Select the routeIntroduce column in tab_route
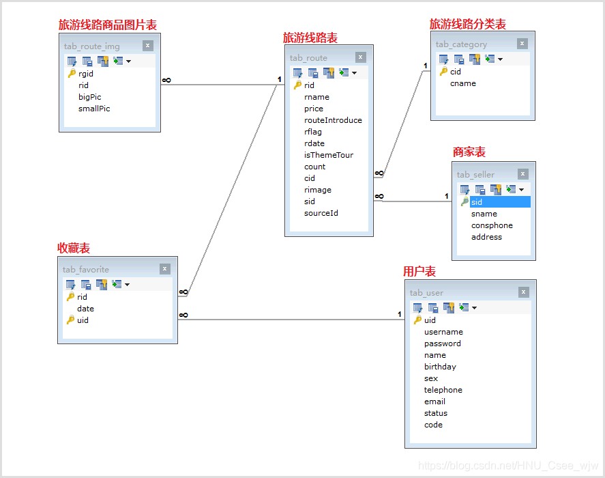The width and height of the screenshot is (605, 478). click(x=333, y=120)
